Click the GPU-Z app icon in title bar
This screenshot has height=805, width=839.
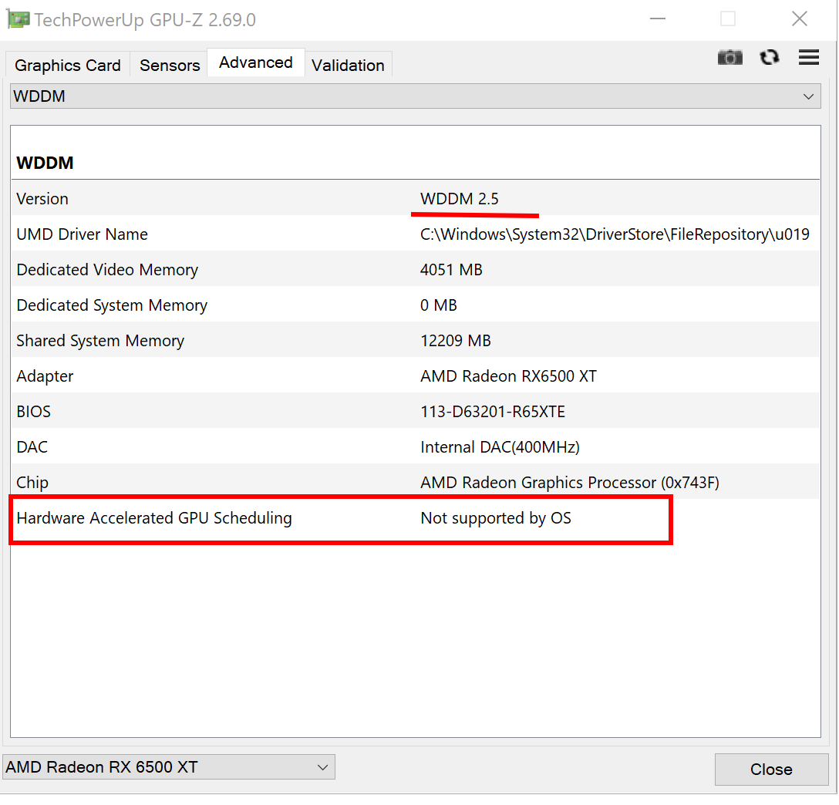(18, 20)
